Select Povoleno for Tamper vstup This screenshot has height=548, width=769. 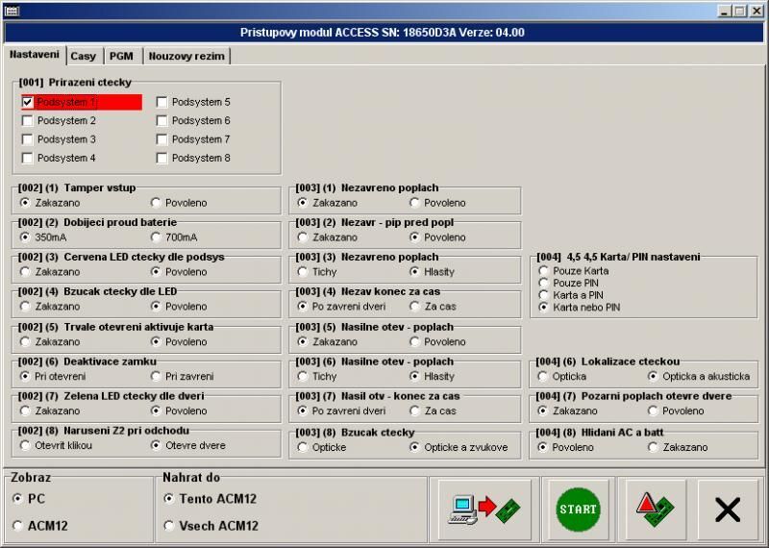pyautogui.click(x=156, y=203)
